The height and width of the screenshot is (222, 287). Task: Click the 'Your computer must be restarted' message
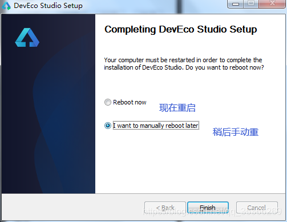point(184,64)
